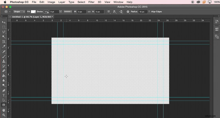Open the Shape mode dropdown
Screen dimensions: 220x118
coord(19,12)
